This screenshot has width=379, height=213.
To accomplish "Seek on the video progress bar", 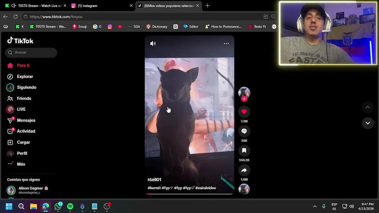I will (189, 194).
